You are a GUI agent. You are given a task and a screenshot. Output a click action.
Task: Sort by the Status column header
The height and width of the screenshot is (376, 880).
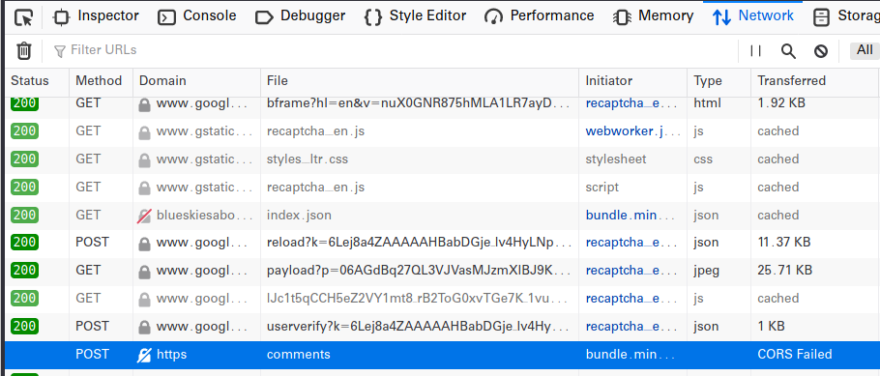(x=37, y=81)
